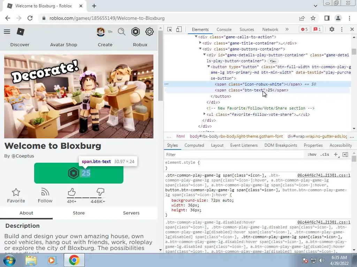Open the DOM Breakpoints tab
Screen dimensions: 357x267
tap(281, 145)
